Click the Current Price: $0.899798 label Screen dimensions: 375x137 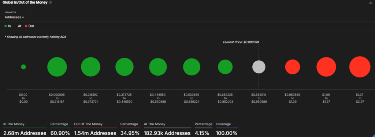(241, 42)
